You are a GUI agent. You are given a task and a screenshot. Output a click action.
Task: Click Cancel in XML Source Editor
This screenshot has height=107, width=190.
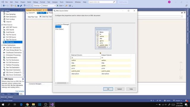(x=119, y=89)
